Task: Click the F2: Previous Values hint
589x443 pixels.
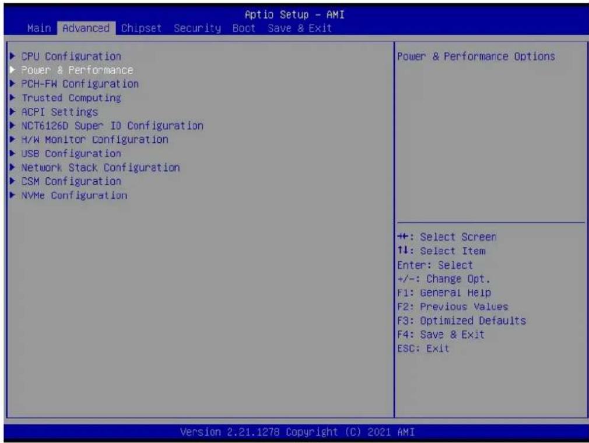Action: (453, 307)
